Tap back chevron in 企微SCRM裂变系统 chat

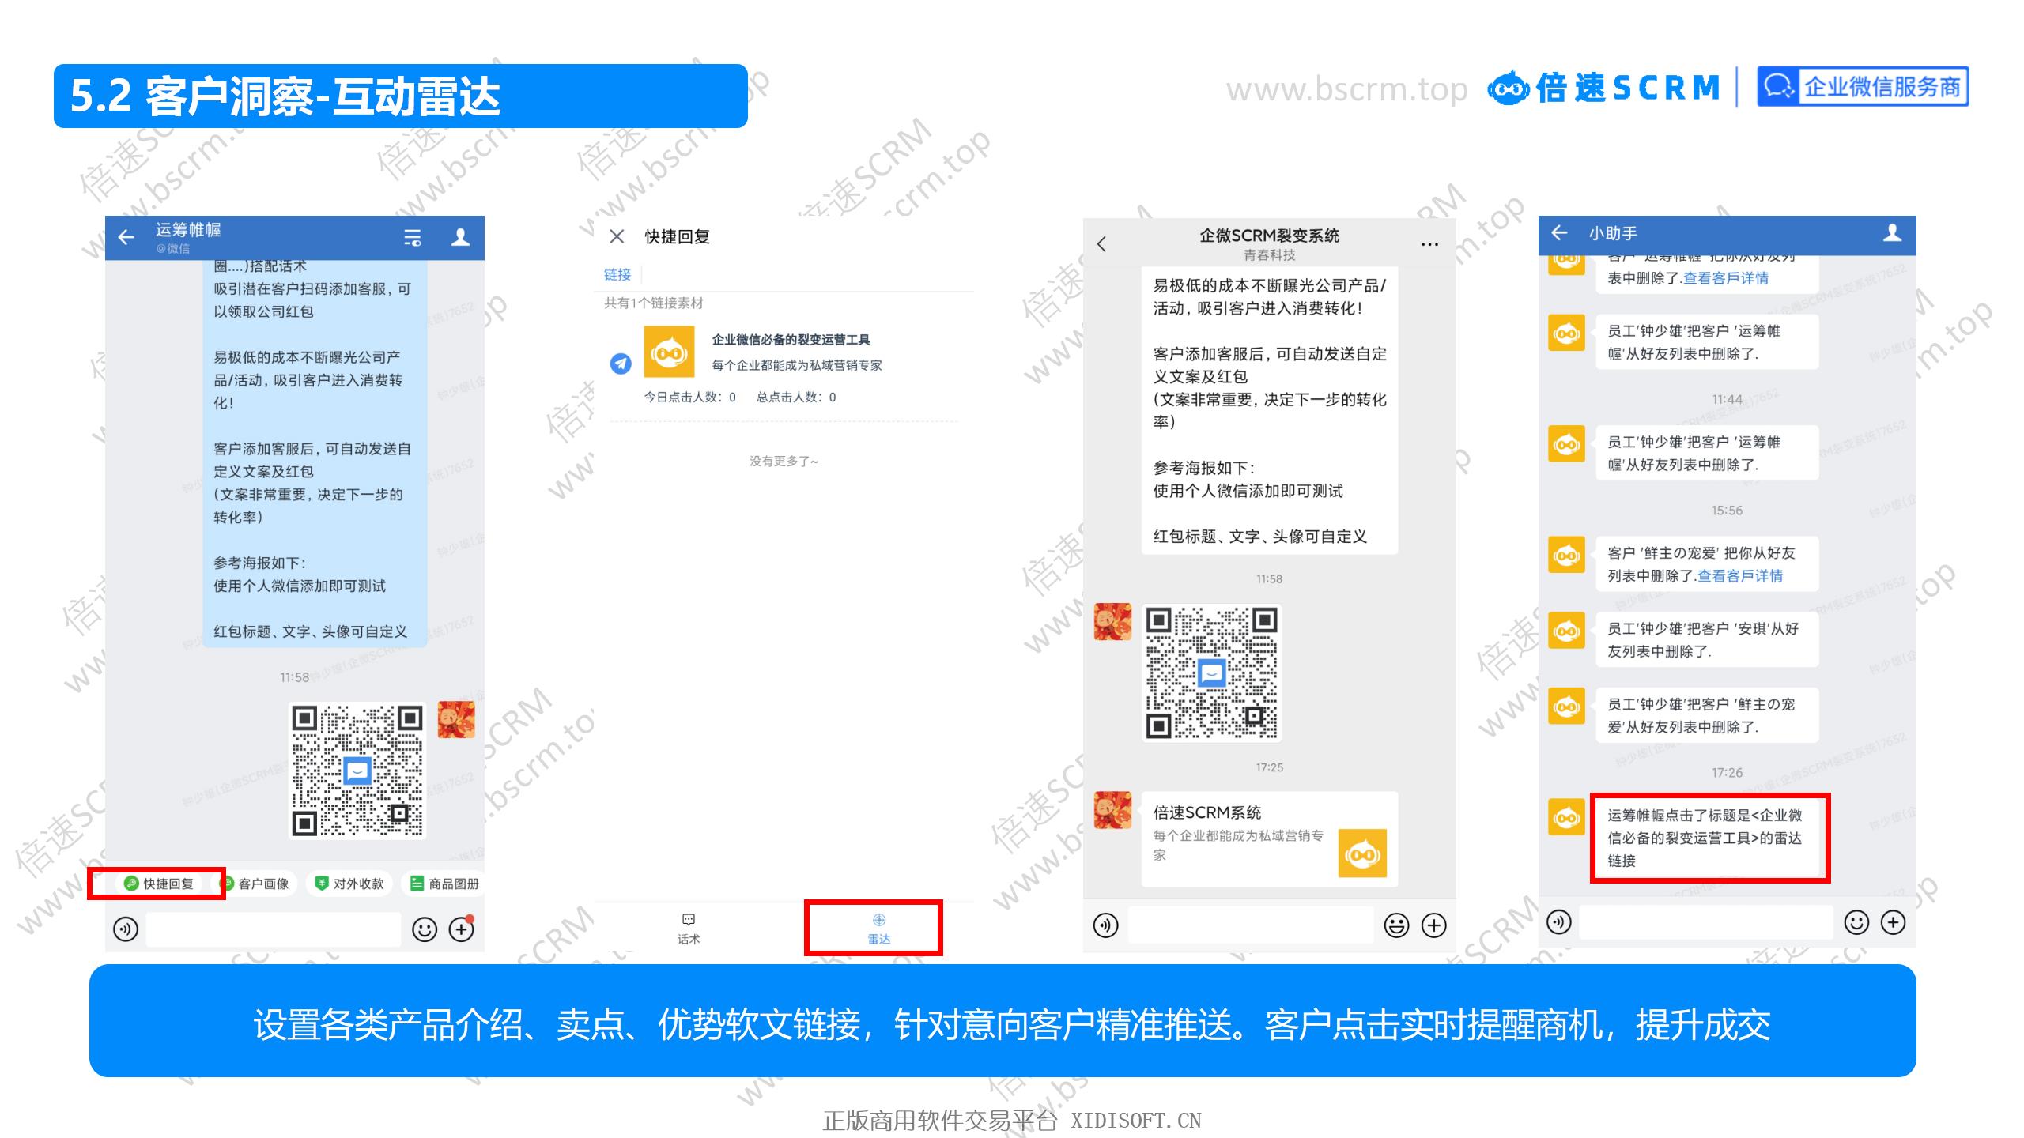click(1102, 243)
